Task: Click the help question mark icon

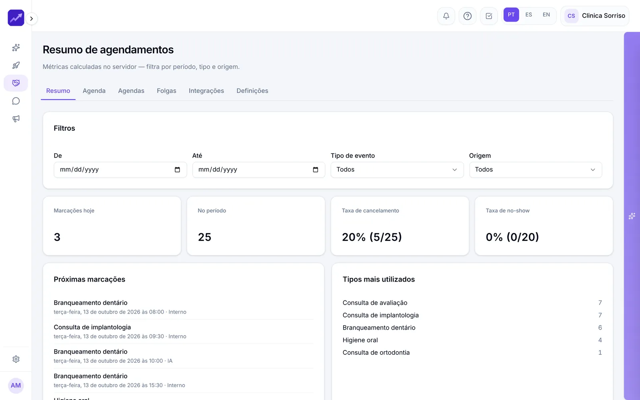Action: (x=467, y=16)
